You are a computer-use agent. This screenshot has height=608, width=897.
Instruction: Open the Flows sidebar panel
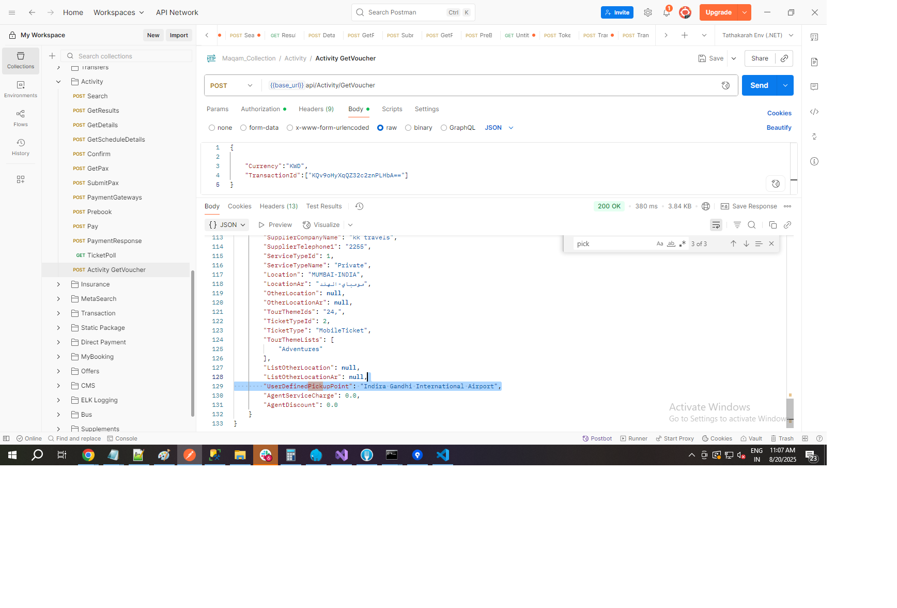(x=21, y=118)
